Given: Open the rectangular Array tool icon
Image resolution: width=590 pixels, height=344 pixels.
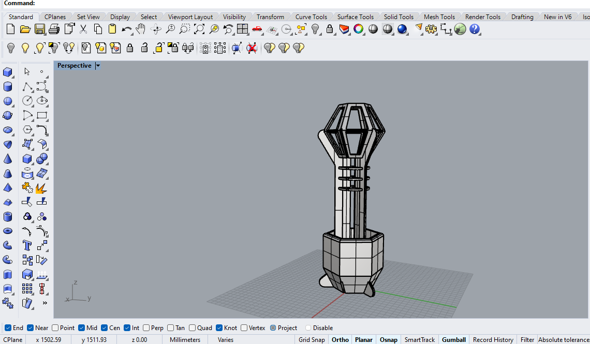Looking at the screenshot, I should pyautogui.click(x=27, y=288).
